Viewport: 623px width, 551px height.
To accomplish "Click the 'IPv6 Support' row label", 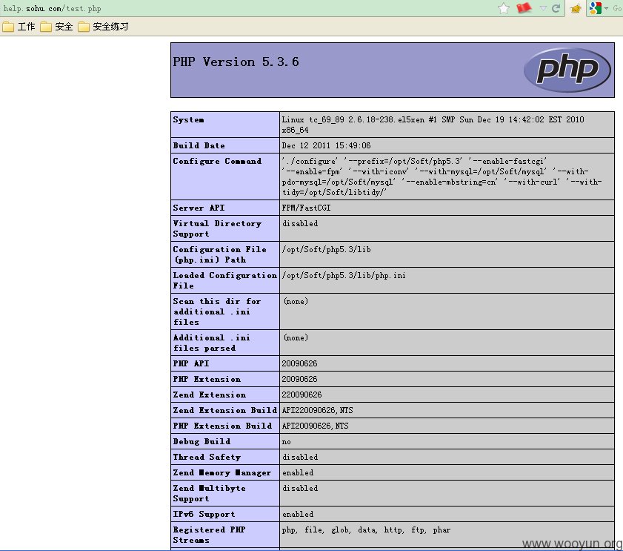I will pyautogui.click(x=204, y=514).
